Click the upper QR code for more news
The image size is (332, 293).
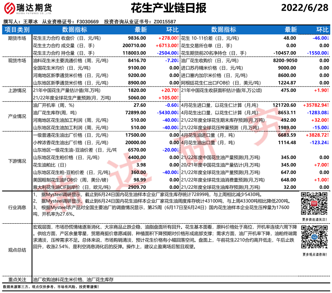coord(315,205)
